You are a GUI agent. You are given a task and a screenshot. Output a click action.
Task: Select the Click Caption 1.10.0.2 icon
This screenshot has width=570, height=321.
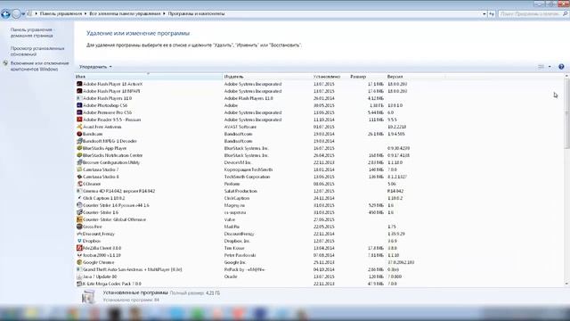pos(79,198)
